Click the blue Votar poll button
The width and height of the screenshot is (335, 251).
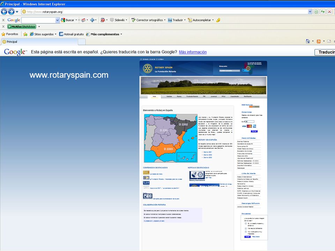247,237
